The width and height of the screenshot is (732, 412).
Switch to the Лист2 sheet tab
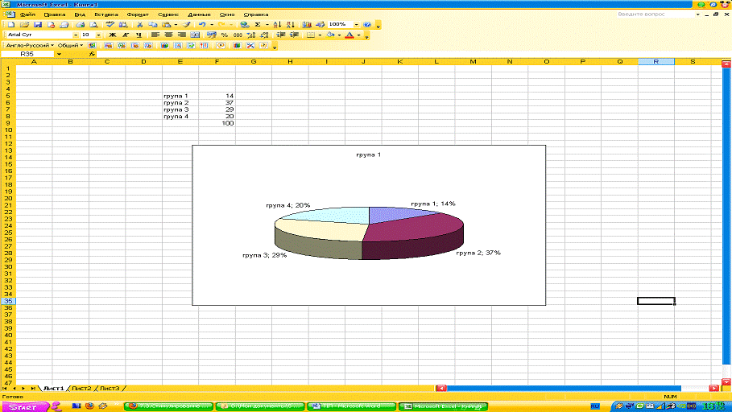[81, 388]
